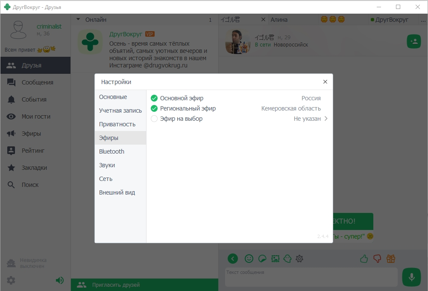Select Приватность settings category

tap(120, 124)
